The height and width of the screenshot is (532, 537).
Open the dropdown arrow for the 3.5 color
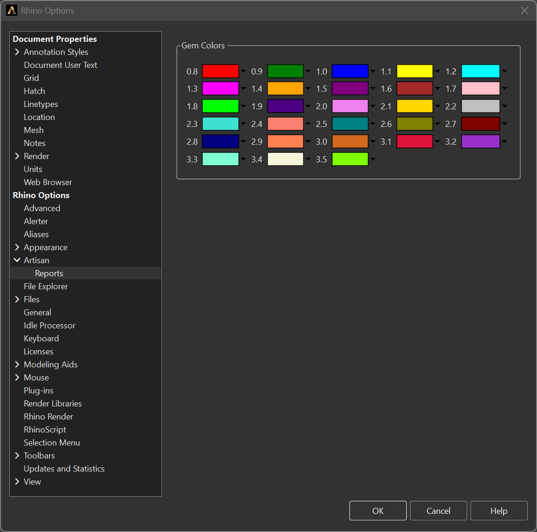(373, 159)
